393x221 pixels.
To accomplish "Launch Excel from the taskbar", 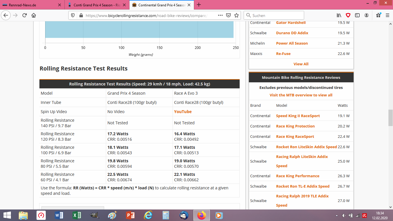I will [x=77, y=215].
